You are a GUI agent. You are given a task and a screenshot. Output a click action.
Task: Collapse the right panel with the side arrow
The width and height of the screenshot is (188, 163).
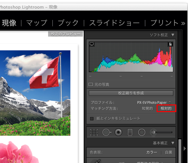click(x=185, y=149)
